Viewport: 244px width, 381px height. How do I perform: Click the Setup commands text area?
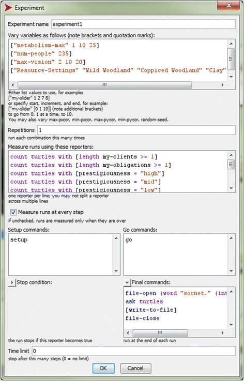(60, 254)
